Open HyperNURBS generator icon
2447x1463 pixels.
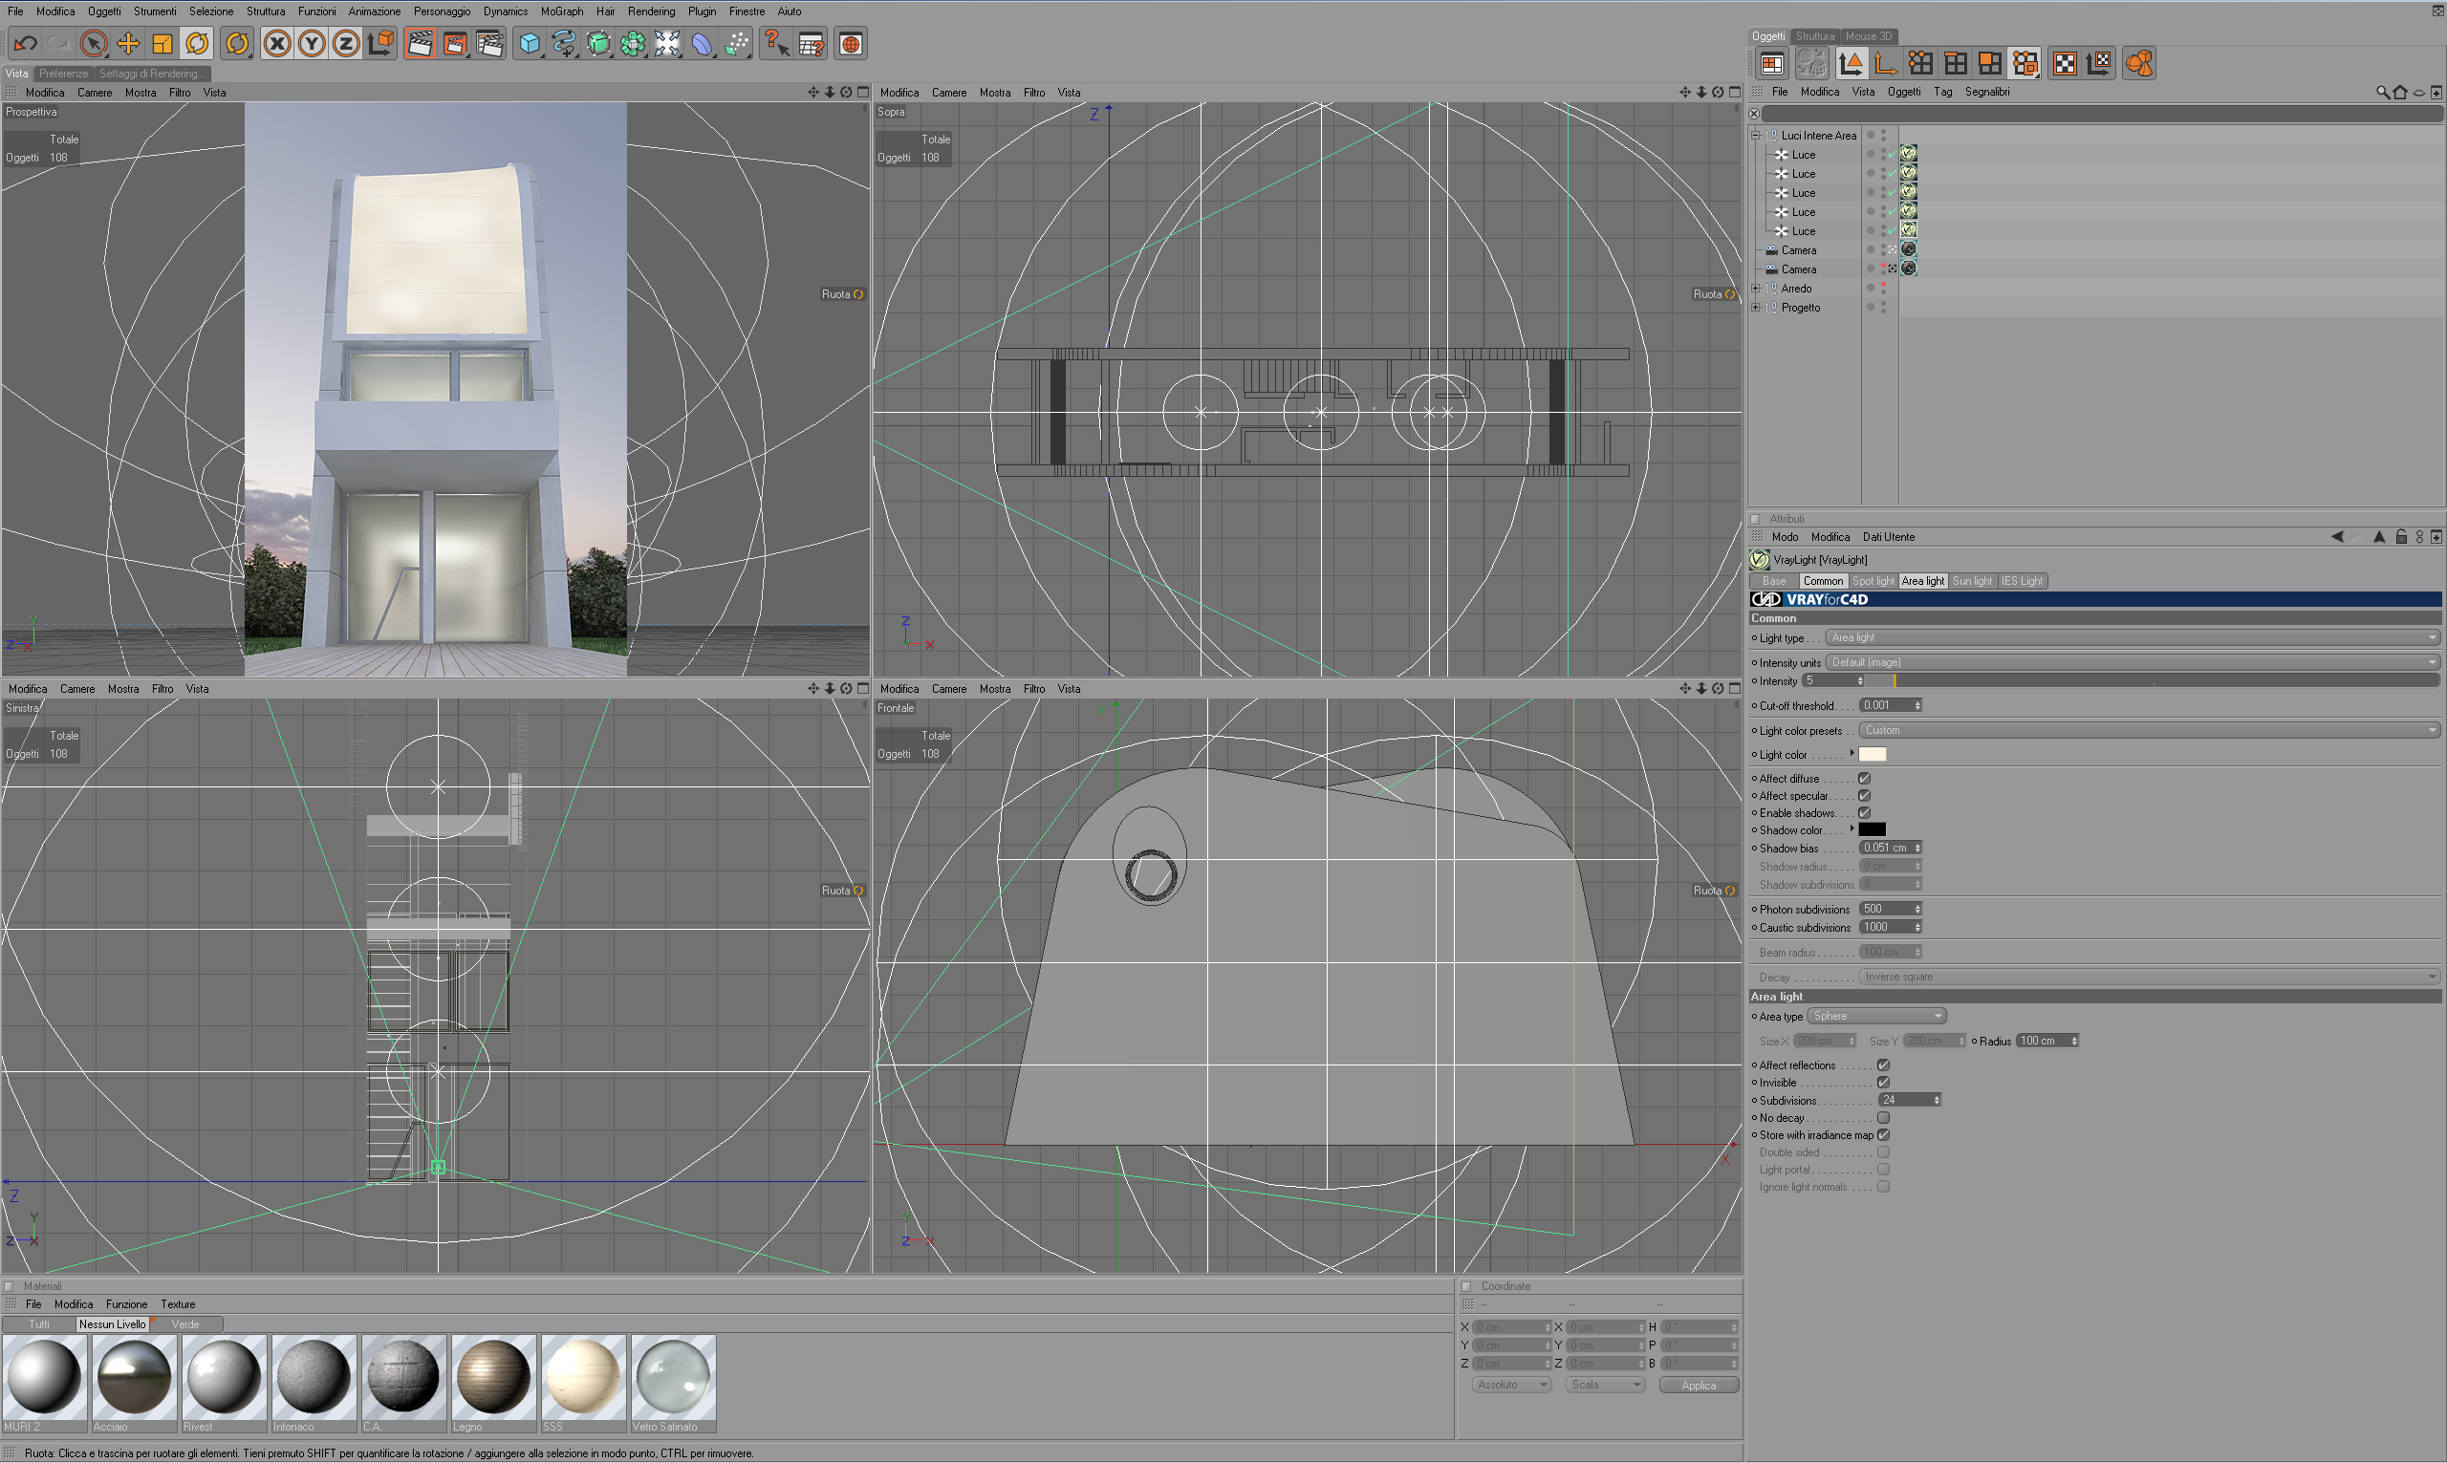click(598, 43)
